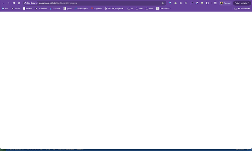Image resolution: width=252 pixels, height=151 pixels.
Task: Reload the current page
Action: click(14, 3)
